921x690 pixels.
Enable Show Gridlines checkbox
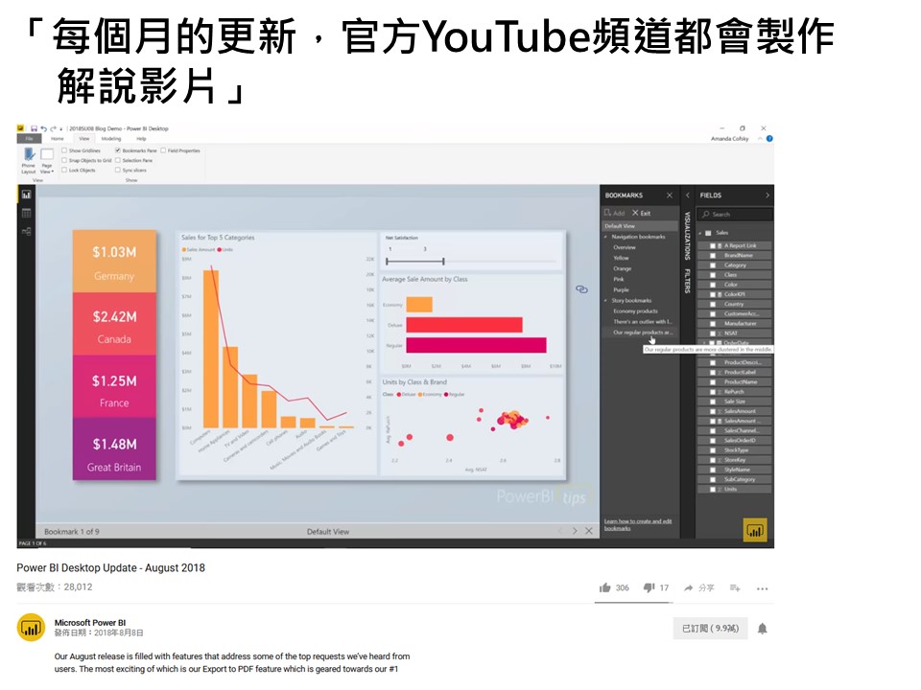pyautogui.click(x=64, y=150)
